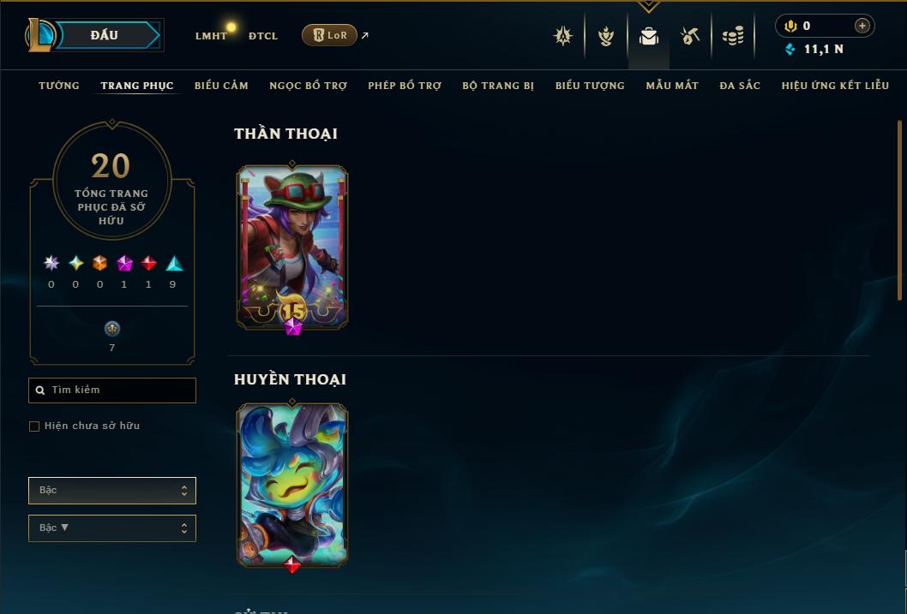This screenshot has height=614, width=907.
Task: Open the Store coins icon
Action: [x=733, y=36]
